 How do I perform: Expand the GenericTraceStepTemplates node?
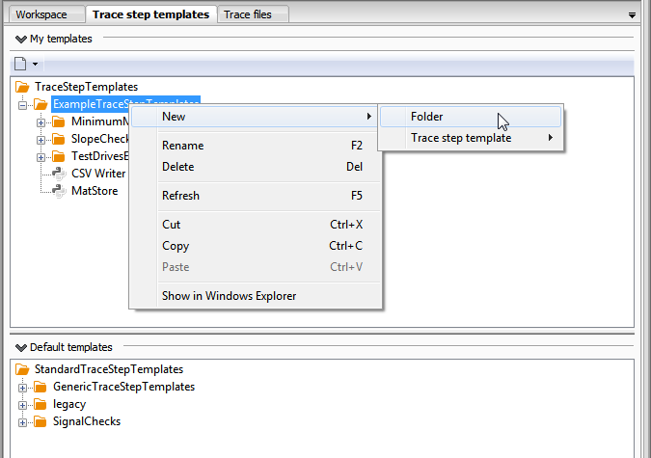(22, 388)
